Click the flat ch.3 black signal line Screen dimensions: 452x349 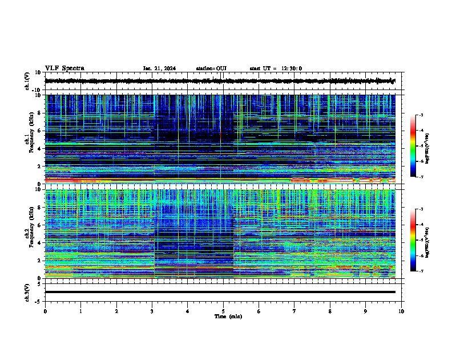[220, 292]
